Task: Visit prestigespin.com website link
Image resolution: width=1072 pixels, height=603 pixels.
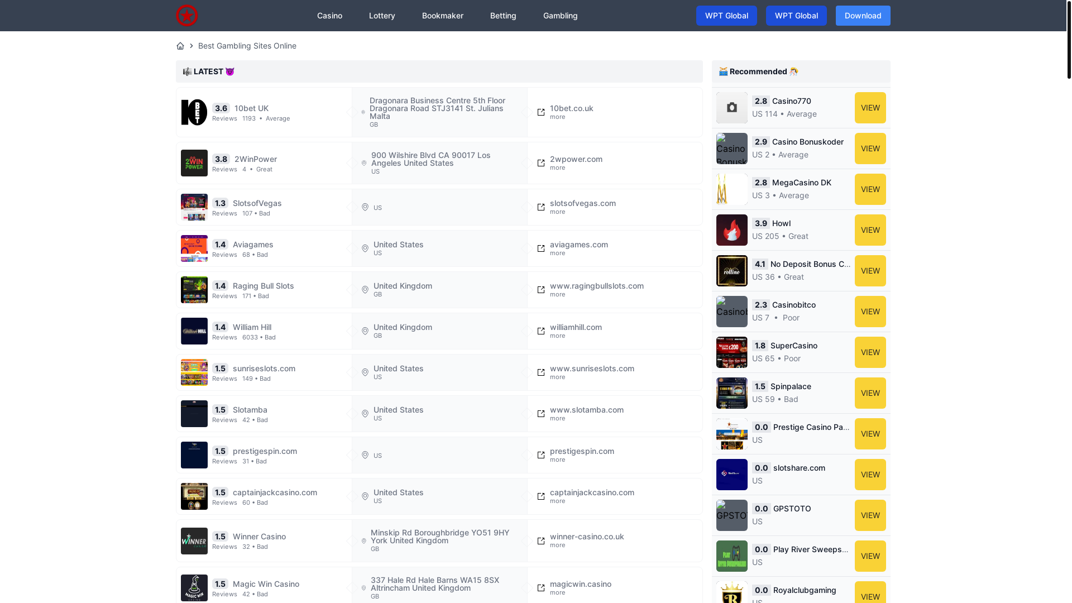Action: (x=582, y=451)
